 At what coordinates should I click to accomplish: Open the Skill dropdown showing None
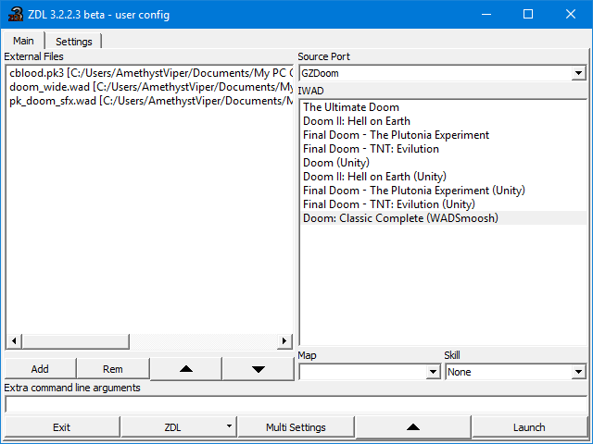click(x=578, y=372)
